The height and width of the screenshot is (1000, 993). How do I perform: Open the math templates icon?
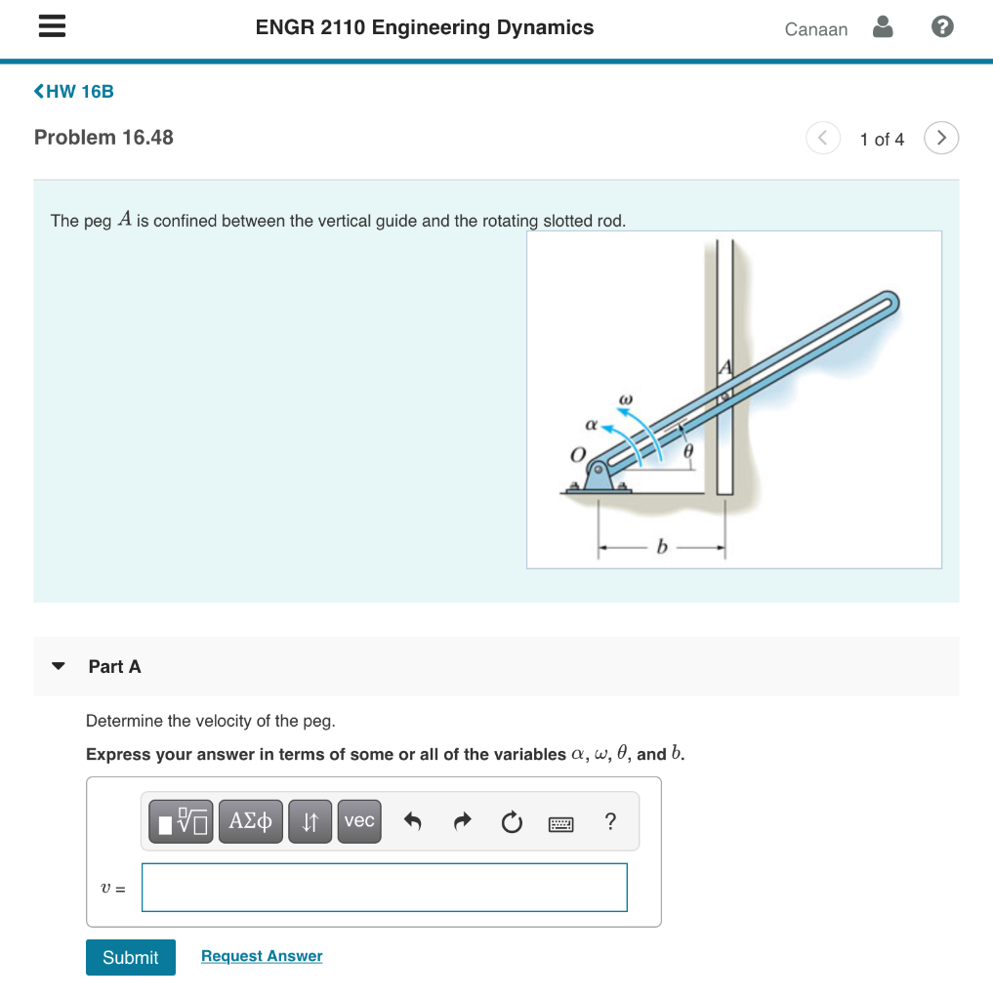[x=180, y=821]
